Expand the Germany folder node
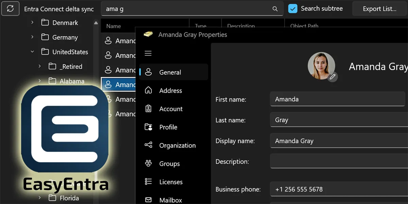408x204 pixels. 32,37
